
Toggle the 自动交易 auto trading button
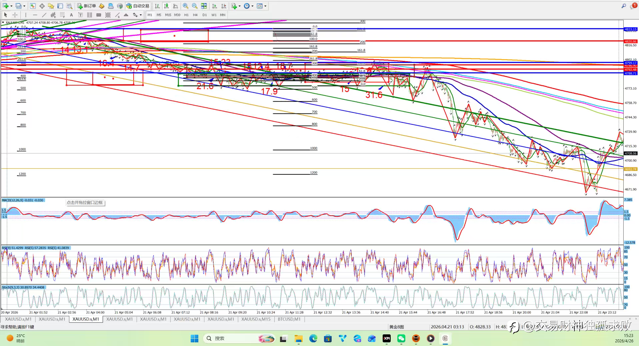[x=138, y=6]
